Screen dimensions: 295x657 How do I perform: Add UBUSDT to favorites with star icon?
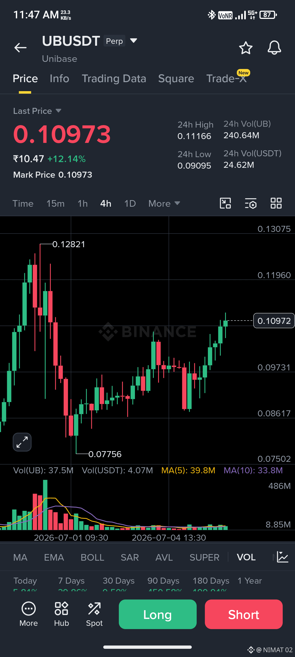coord(246,48)
